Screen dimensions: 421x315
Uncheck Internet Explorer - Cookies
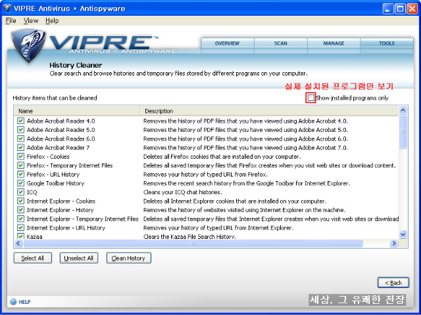(x=20, y=201)
